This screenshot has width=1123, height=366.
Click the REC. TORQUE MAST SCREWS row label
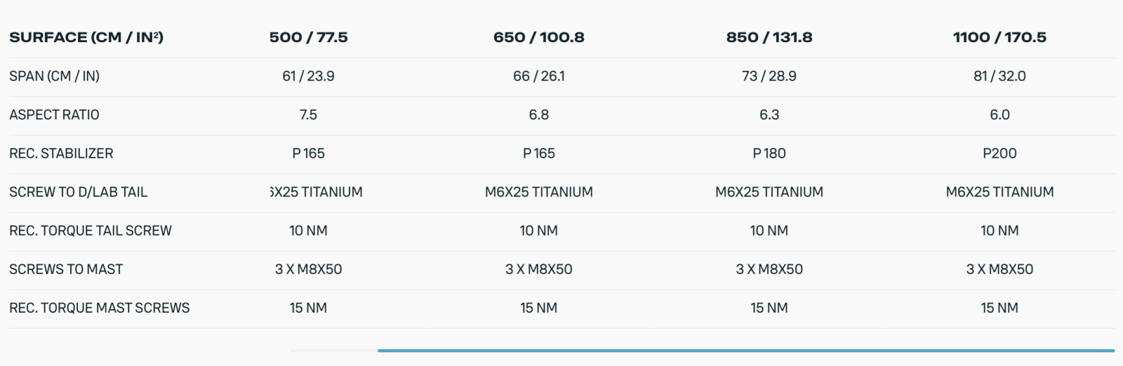tap(99, 307)
